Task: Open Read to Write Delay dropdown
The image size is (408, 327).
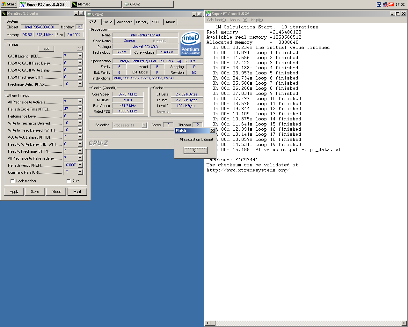Action: tap(80, 144)
